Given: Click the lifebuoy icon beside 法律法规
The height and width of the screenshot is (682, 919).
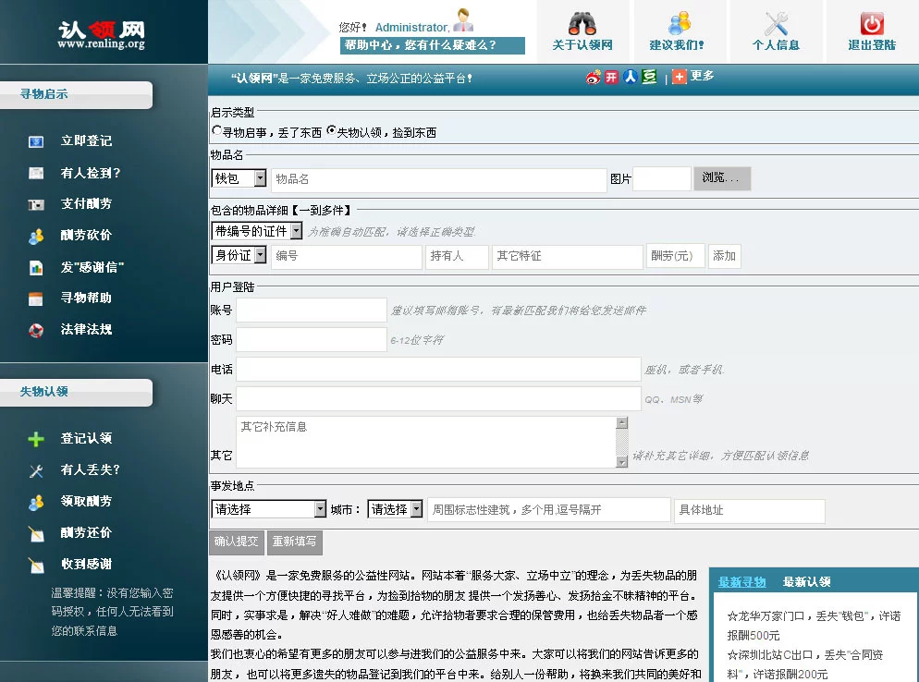Looking at the screenshot, I should 36,330.
